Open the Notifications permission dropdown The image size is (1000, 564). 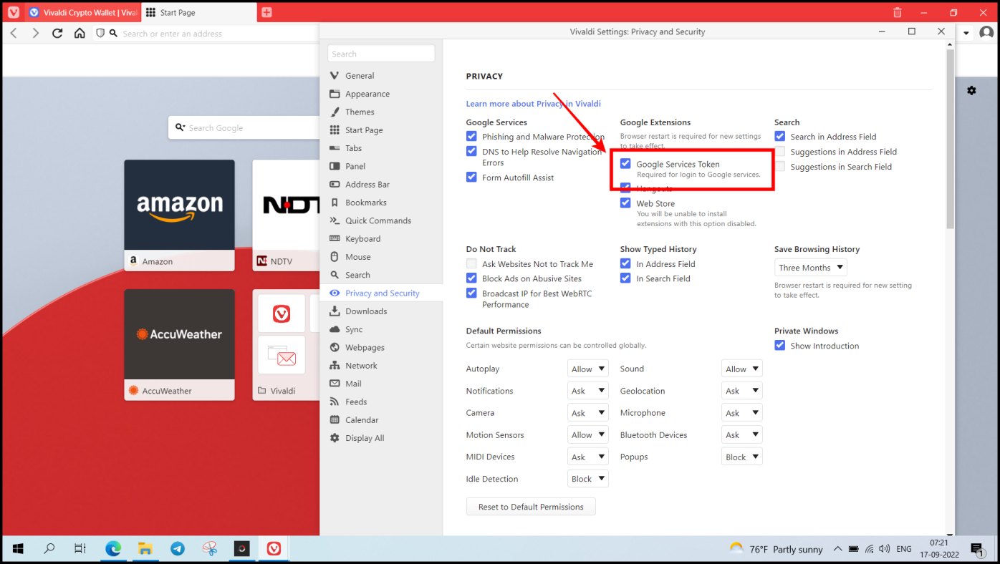(x=588, y=391)
